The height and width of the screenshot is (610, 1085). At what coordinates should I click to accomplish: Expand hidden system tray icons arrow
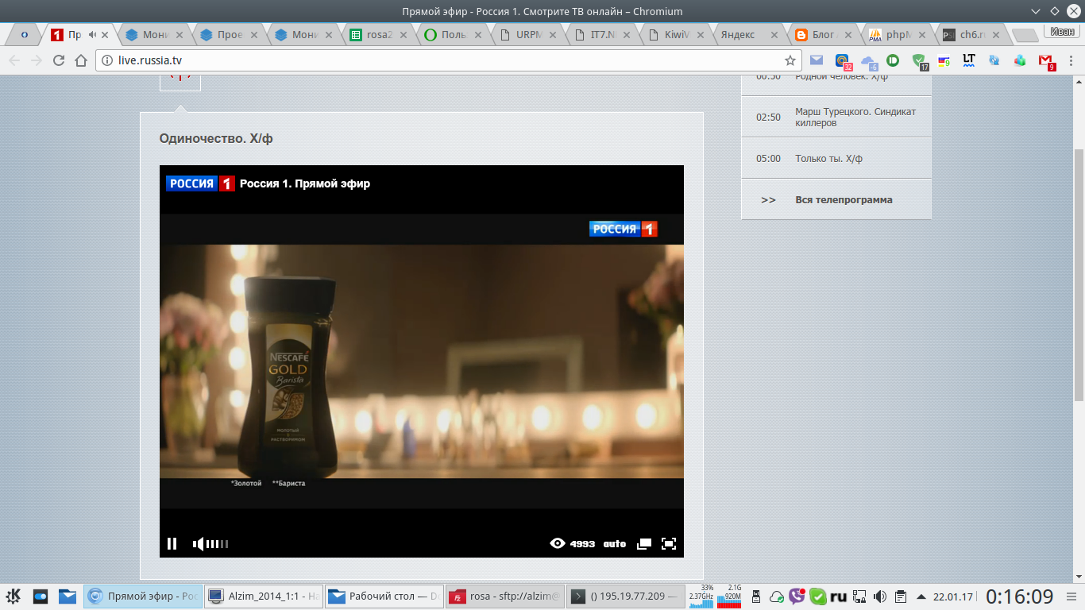coord(921,596)
